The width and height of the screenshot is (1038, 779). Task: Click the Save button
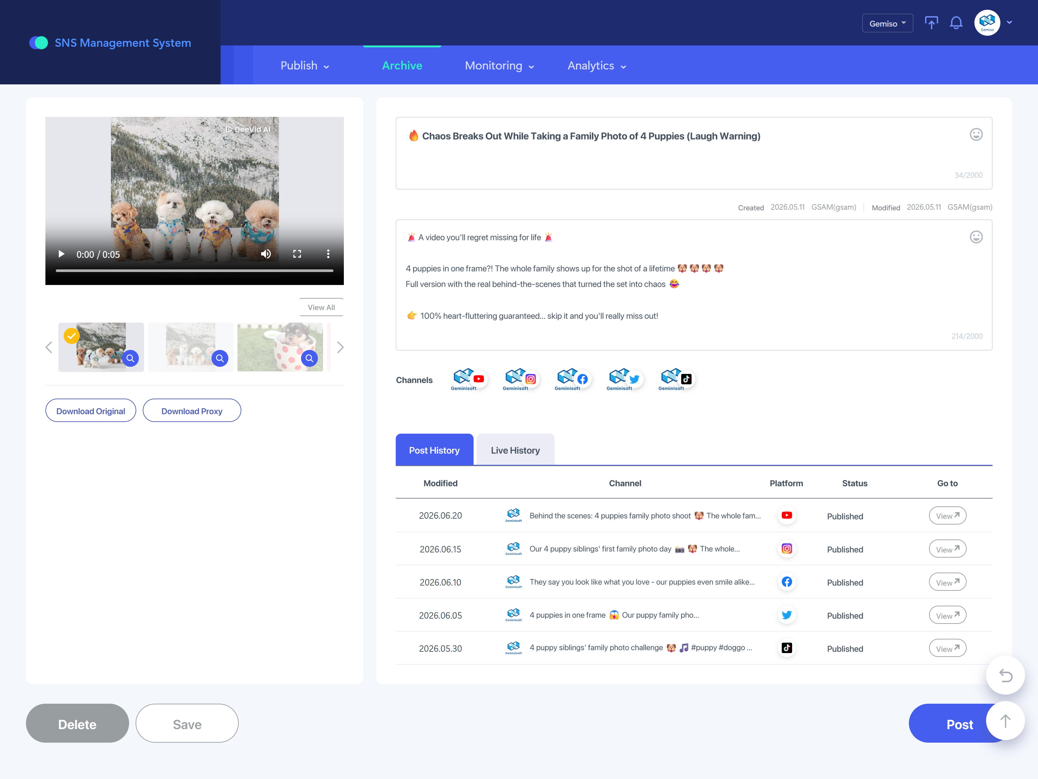point(187,723)
